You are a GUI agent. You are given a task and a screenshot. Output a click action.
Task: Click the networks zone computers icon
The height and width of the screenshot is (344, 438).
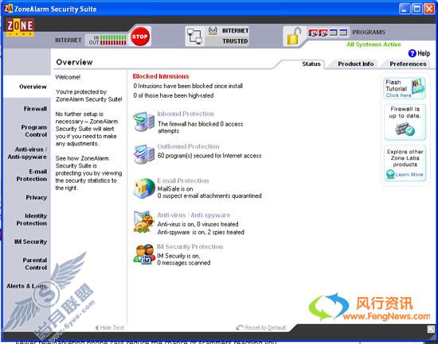tap(194, 37)
